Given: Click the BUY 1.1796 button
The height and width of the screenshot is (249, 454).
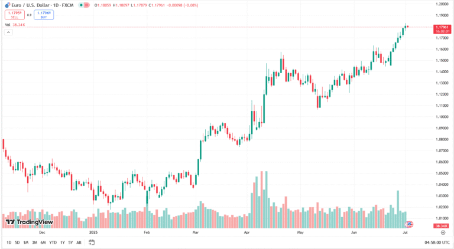Looking at the screenshot, I should pos(44,15).
